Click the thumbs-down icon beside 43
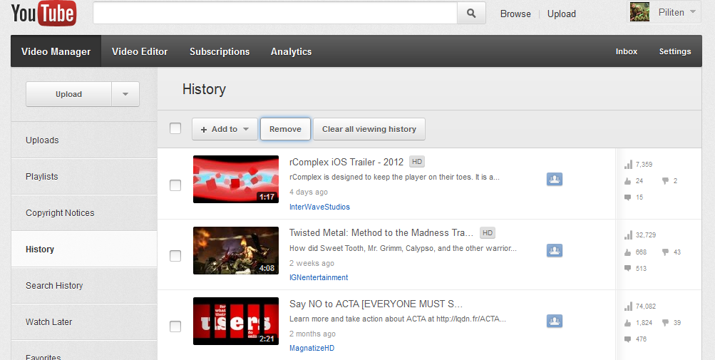 point(665,252)
